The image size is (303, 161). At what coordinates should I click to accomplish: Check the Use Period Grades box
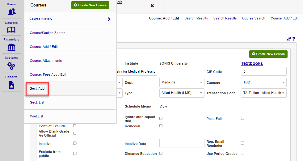pos(242,153)
